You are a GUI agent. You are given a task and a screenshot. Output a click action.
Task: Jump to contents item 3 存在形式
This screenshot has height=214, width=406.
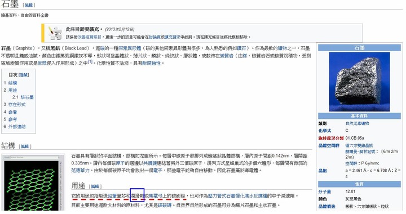17,105
